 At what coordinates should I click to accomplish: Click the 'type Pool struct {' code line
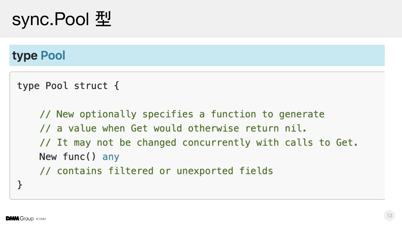tap(68, 86)
